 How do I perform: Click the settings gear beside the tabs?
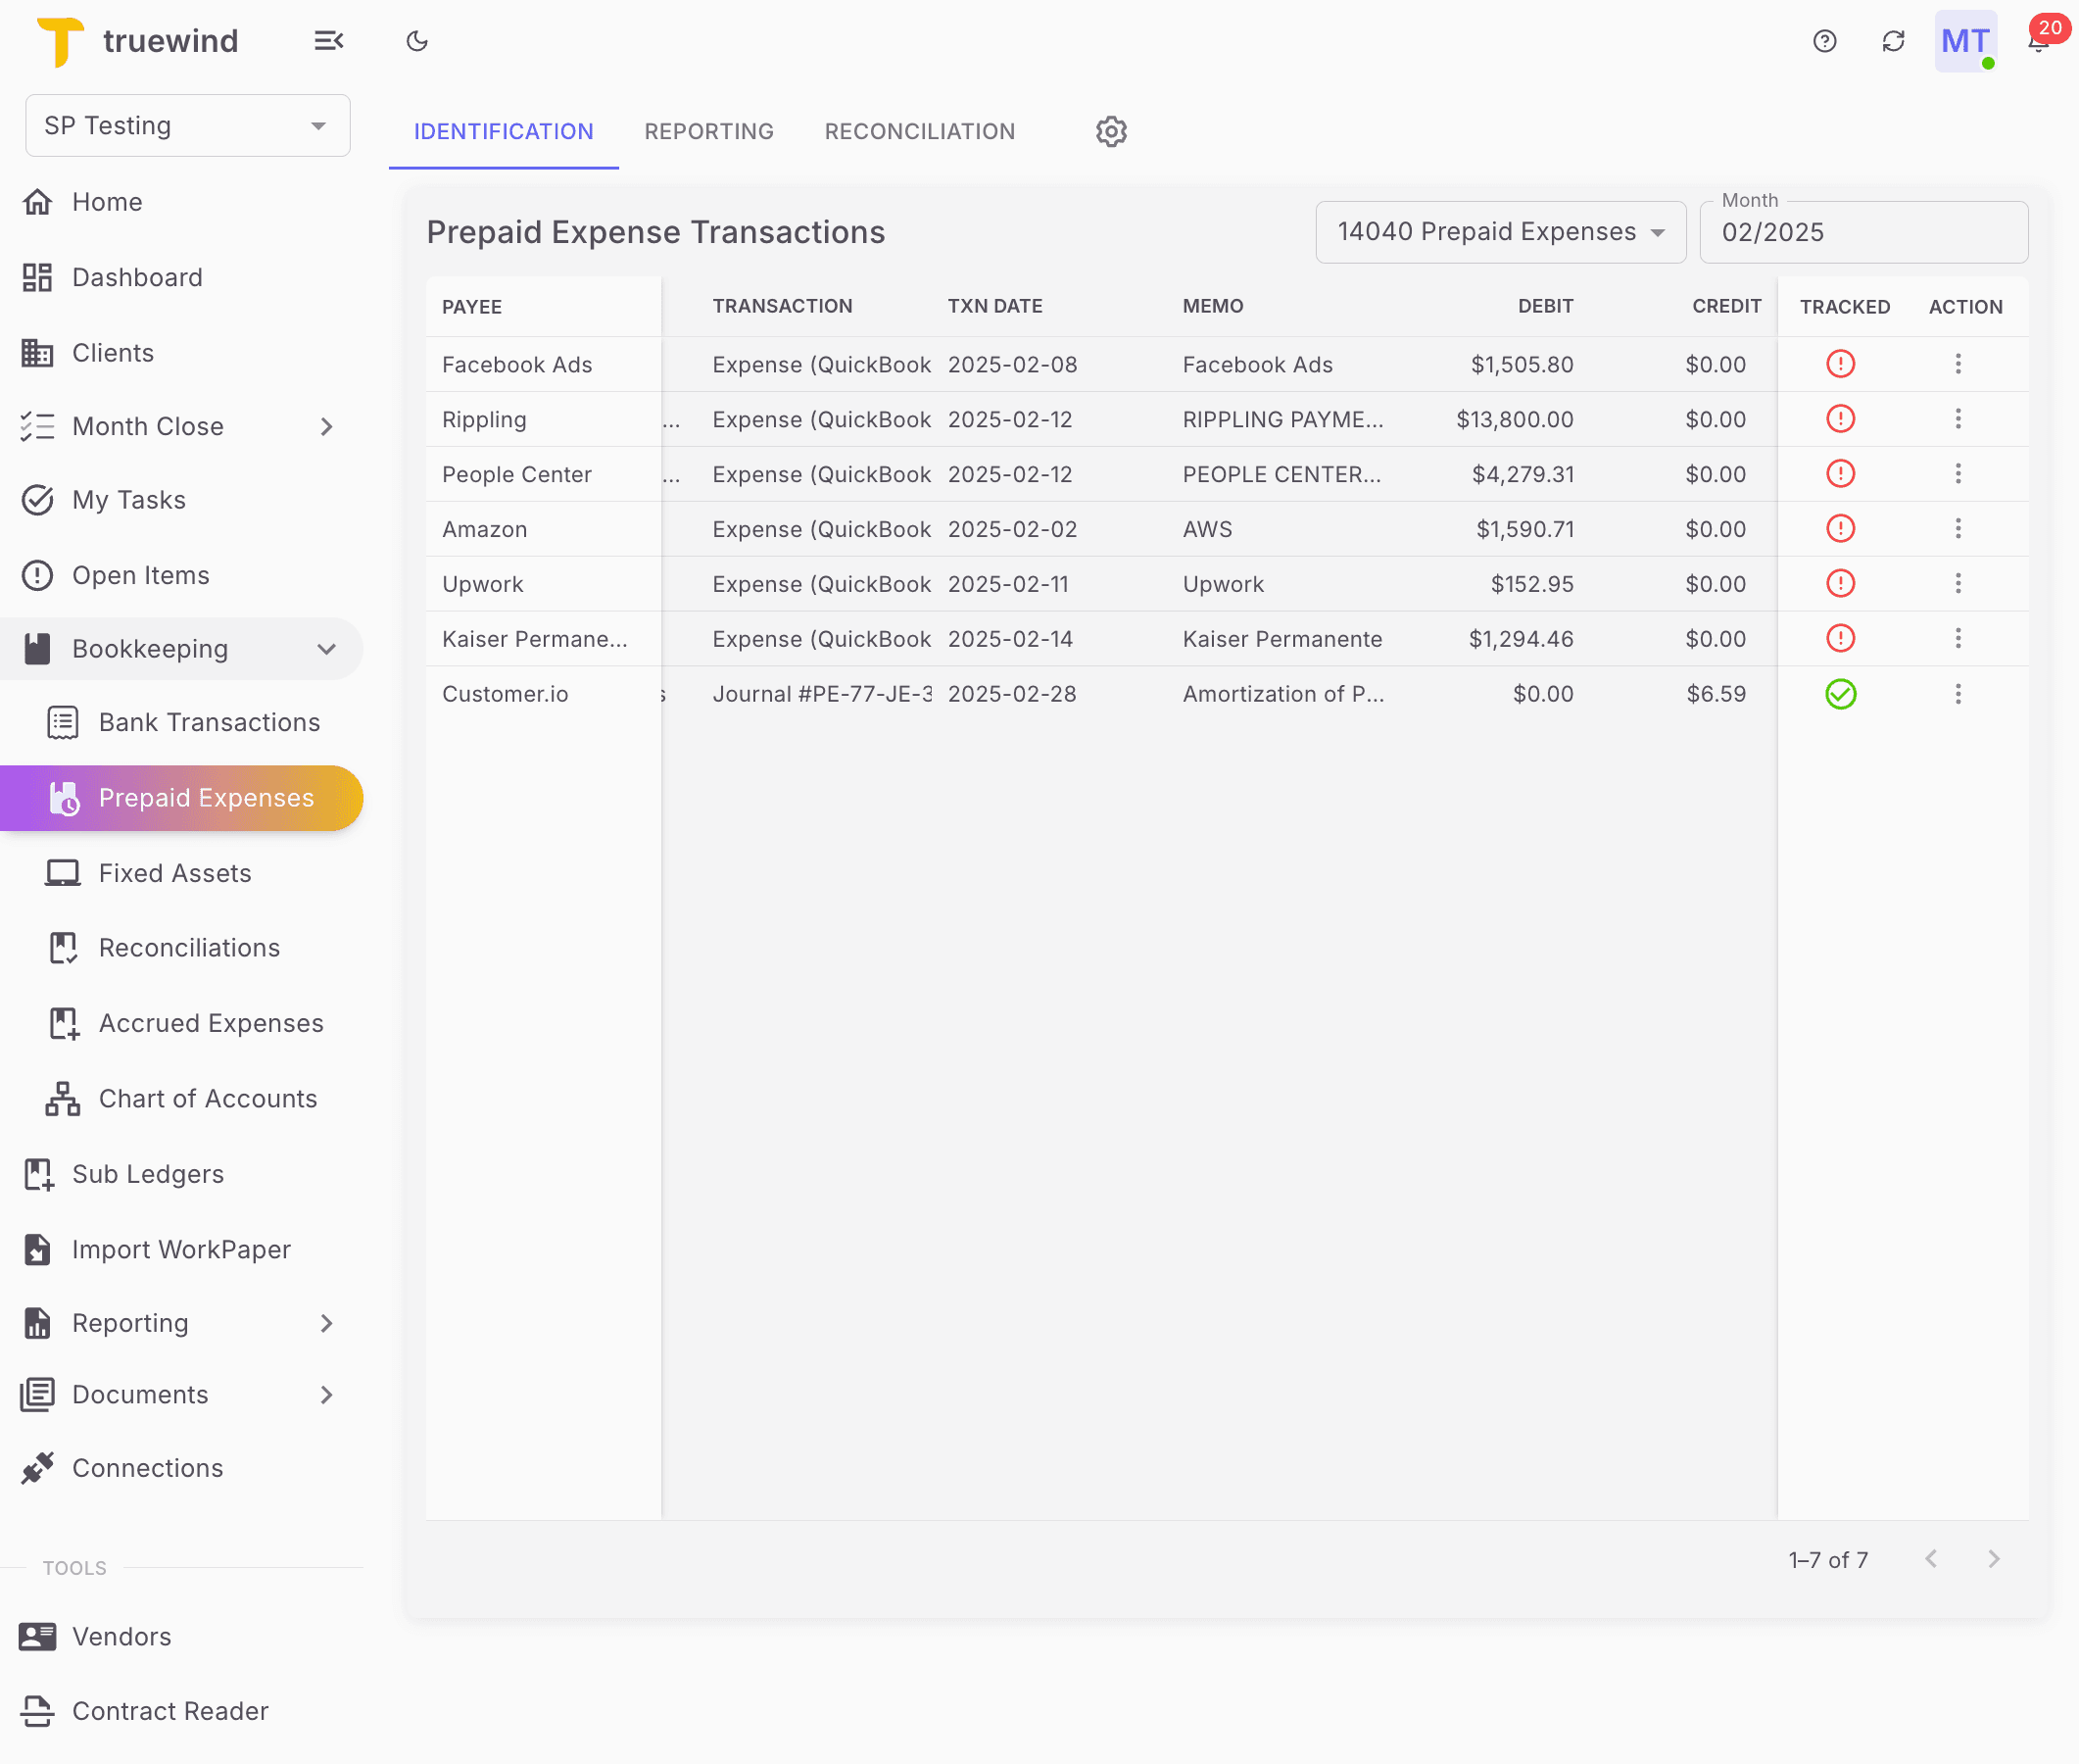(1110, 131)
